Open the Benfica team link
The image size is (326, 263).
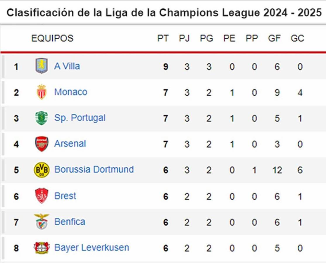point(70,222)
